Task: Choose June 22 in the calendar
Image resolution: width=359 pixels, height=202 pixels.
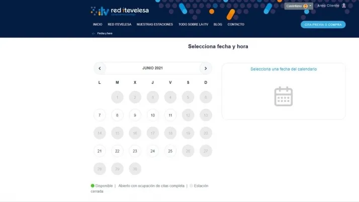Action: 117,151
